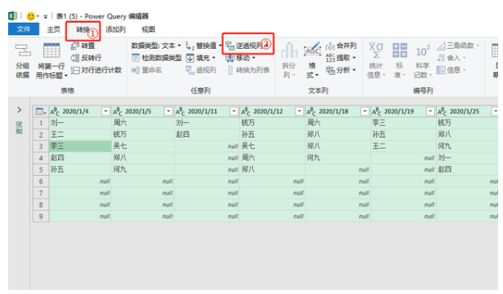Select row number 9 header
This screenshot has height=294, width=503.
(x=41, y=217)
